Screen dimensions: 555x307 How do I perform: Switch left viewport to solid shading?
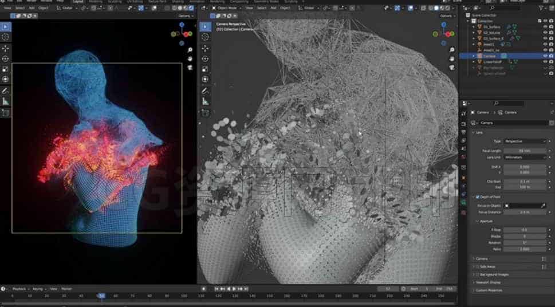point(180,8)
